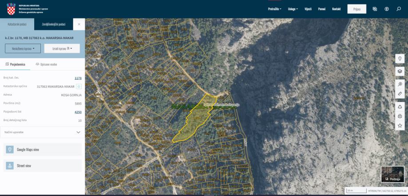
Task: Click the KOSA GORNJA address value
Action: [71, 95]
